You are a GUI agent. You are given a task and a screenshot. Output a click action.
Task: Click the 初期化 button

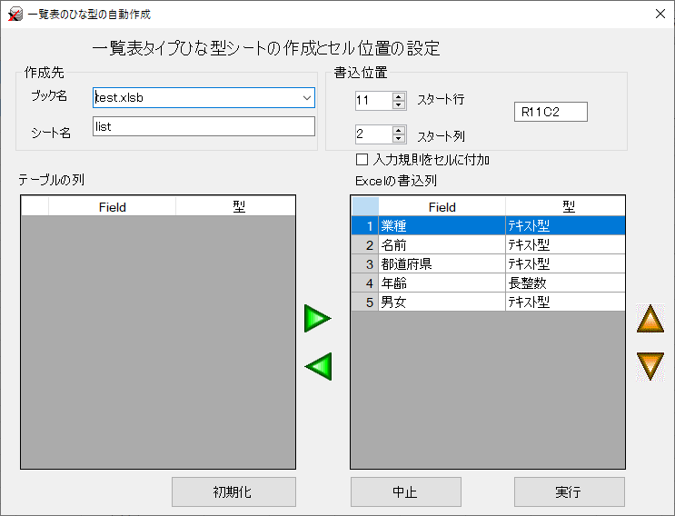tap(233, 491)
